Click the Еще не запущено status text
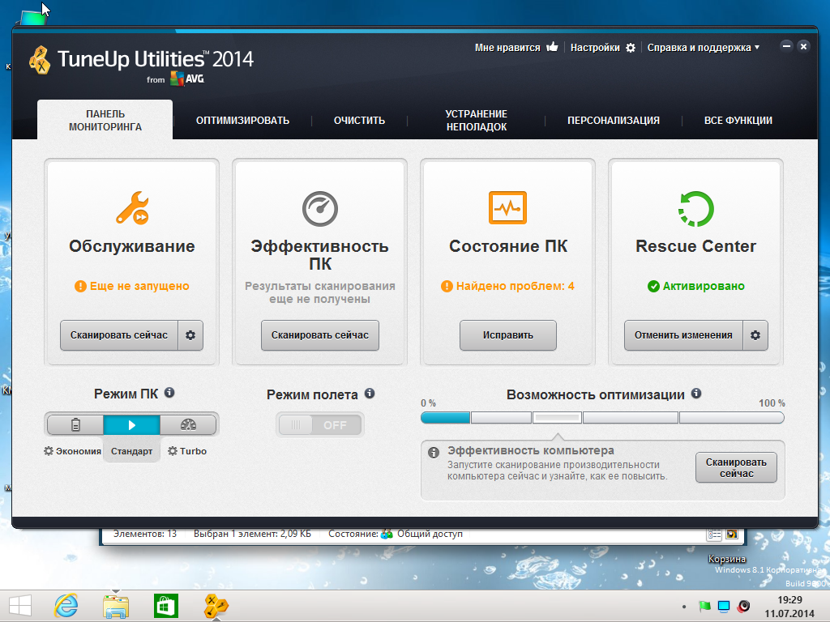830x622 pixels. point(139,286)
